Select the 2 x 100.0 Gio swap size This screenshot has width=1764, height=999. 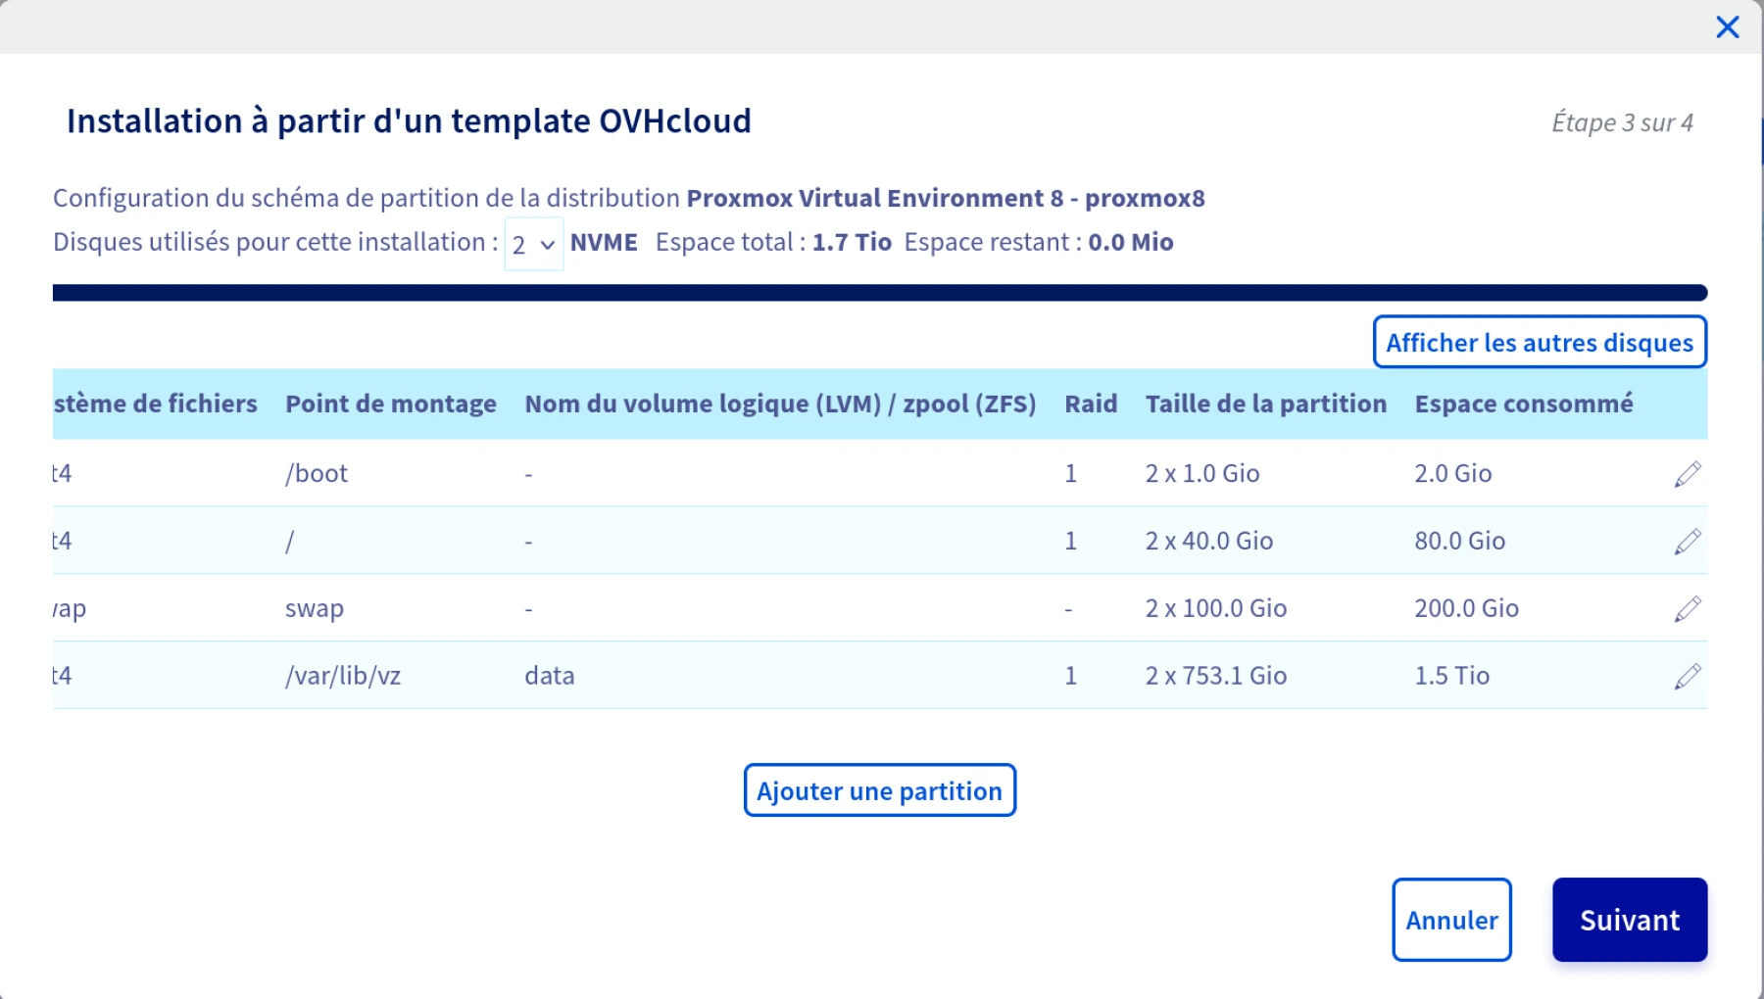[1215, 608]
